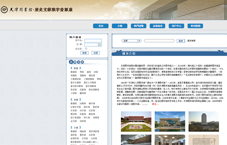Viewport: 227px width, 145px height.
Task: Click the right bracket beside 經部
Action: (x=80, y=68)
